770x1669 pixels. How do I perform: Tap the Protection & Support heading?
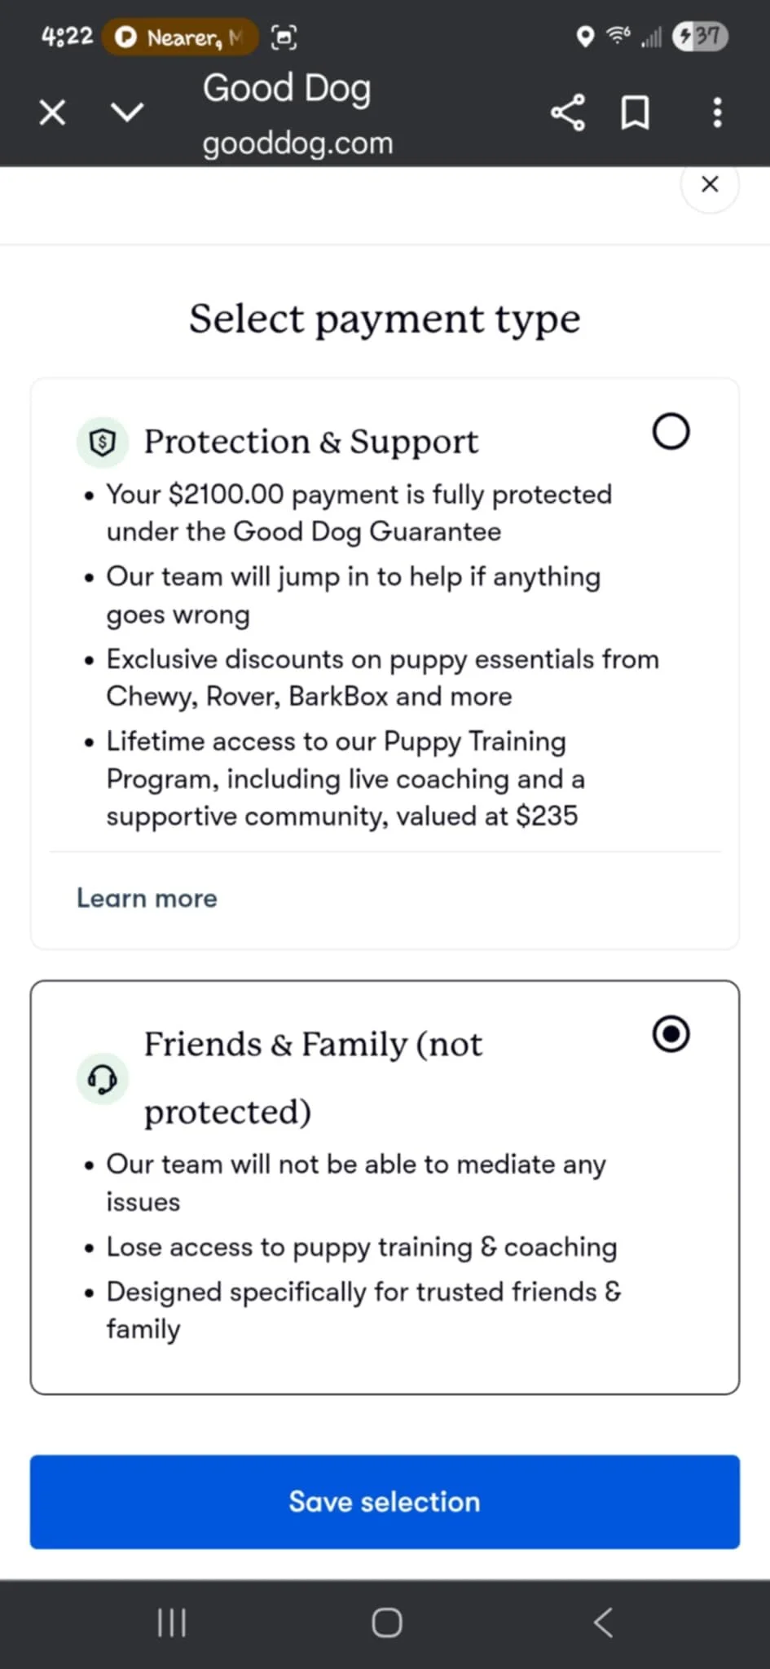311,442
